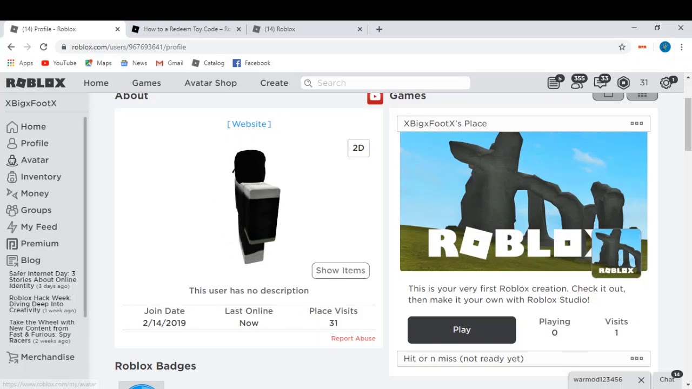Expand Hit or n miss game panel

[523, 359]
